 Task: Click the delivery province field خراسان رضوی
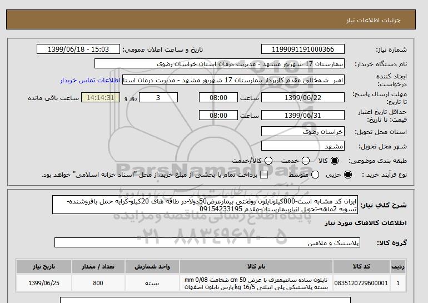303,132
